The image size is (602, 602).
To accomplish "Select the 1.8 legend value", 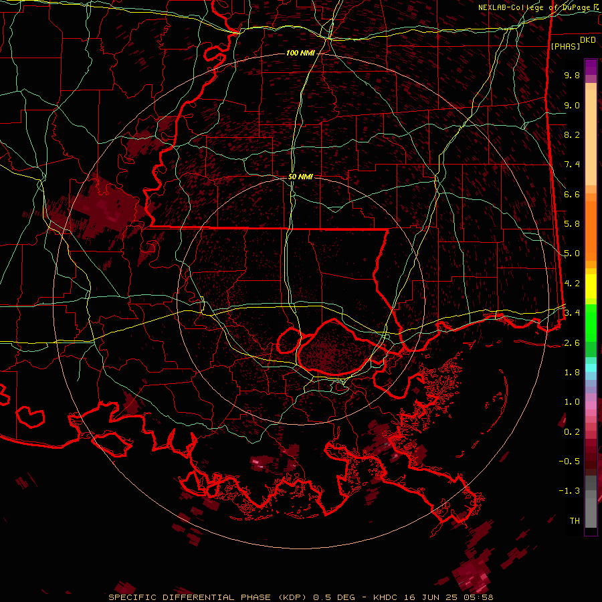I will 572,373.
